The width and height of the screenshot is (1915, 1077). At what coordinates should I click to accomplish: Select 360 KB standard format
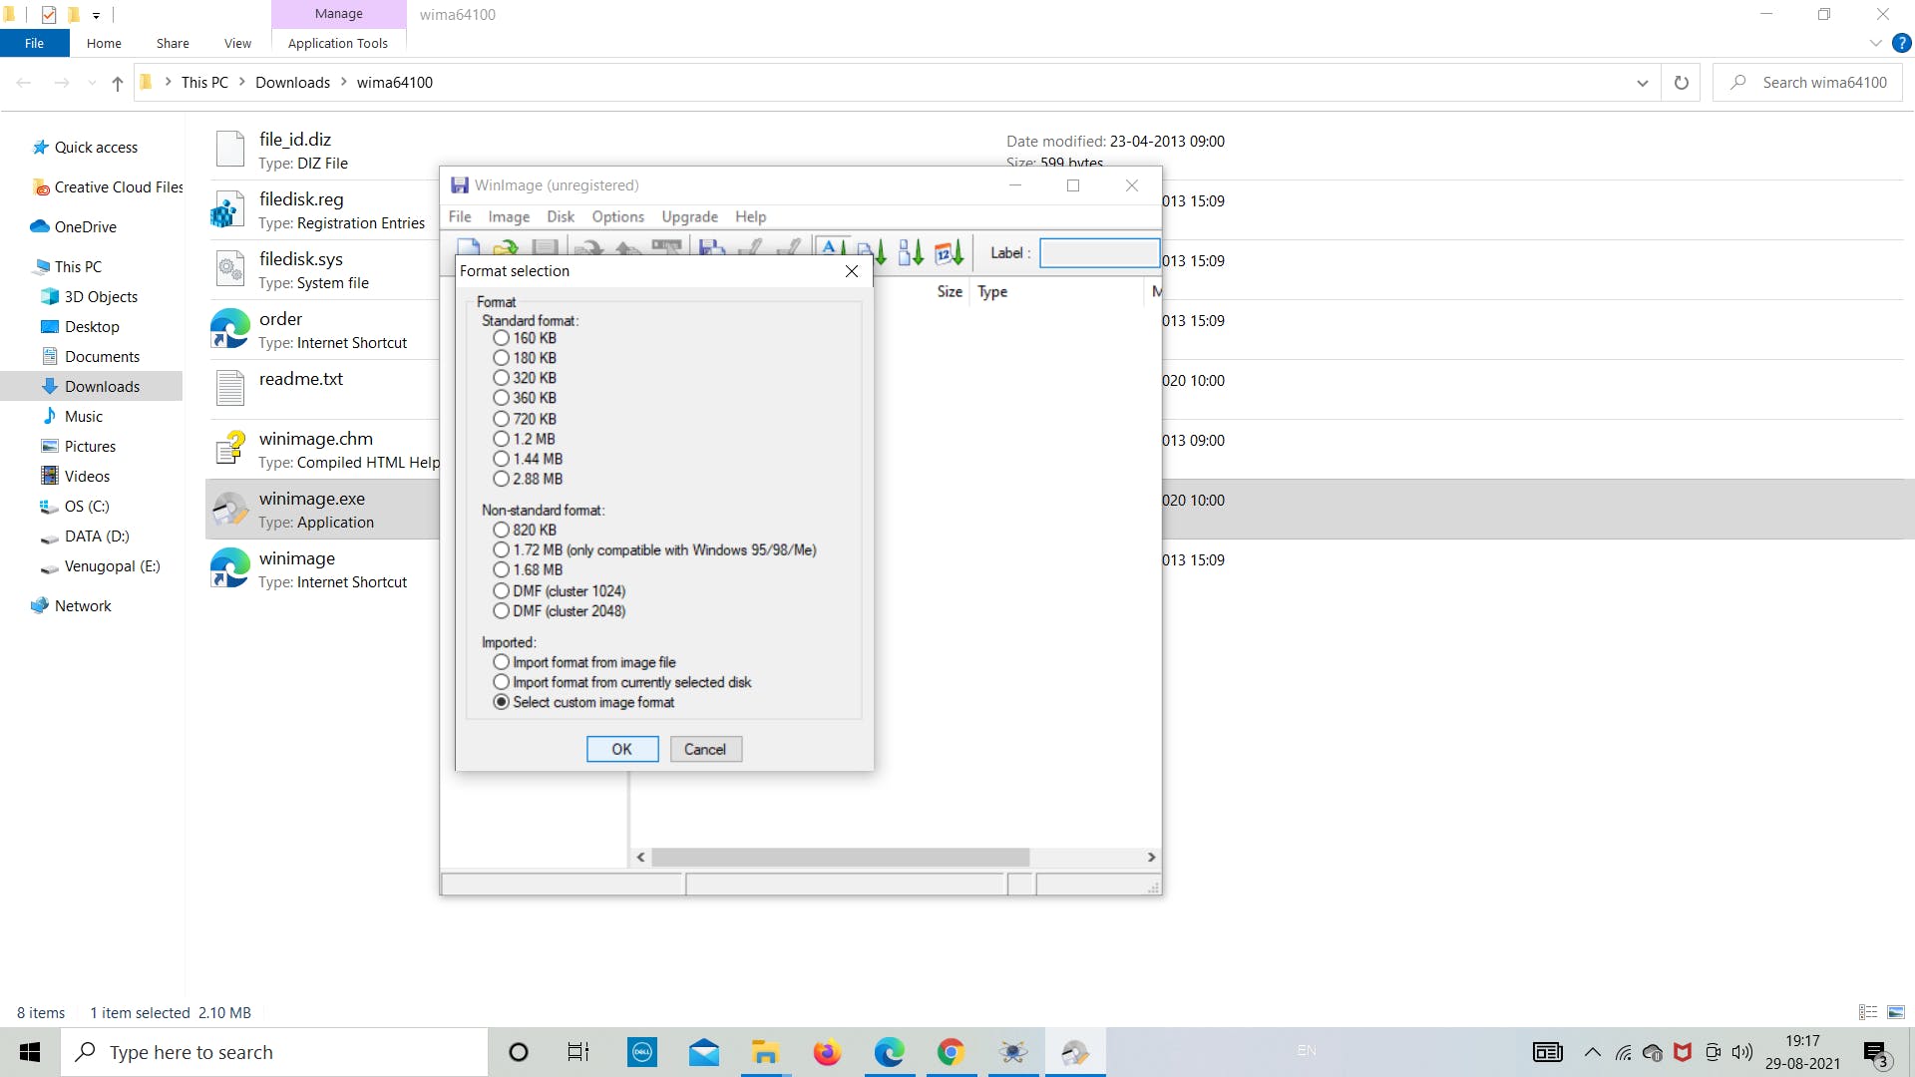coord(525,398)
